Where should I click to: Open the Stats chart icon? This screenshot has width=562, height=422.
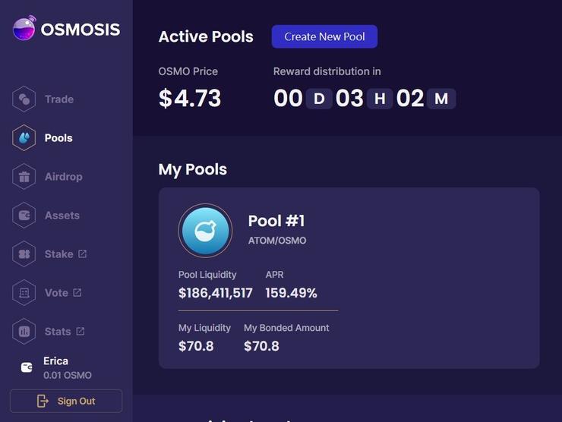(x=24, y=332)
